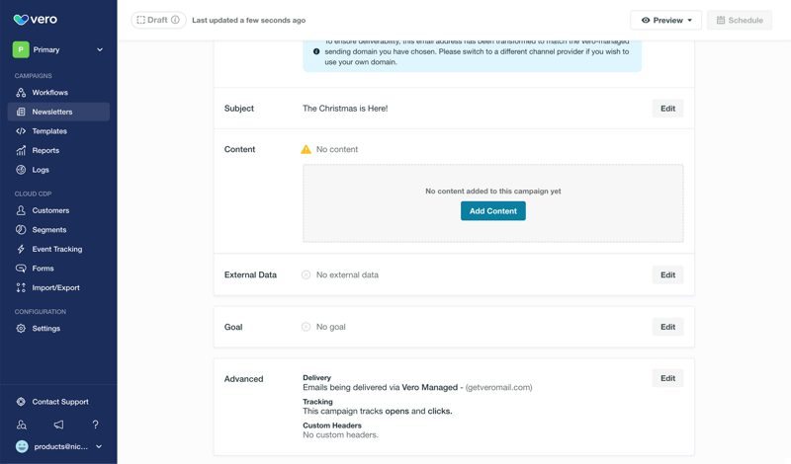The height and width of the screenshot is (464, 791).
Task: Click the No goal x icon
Action: [x=306, y=327]
